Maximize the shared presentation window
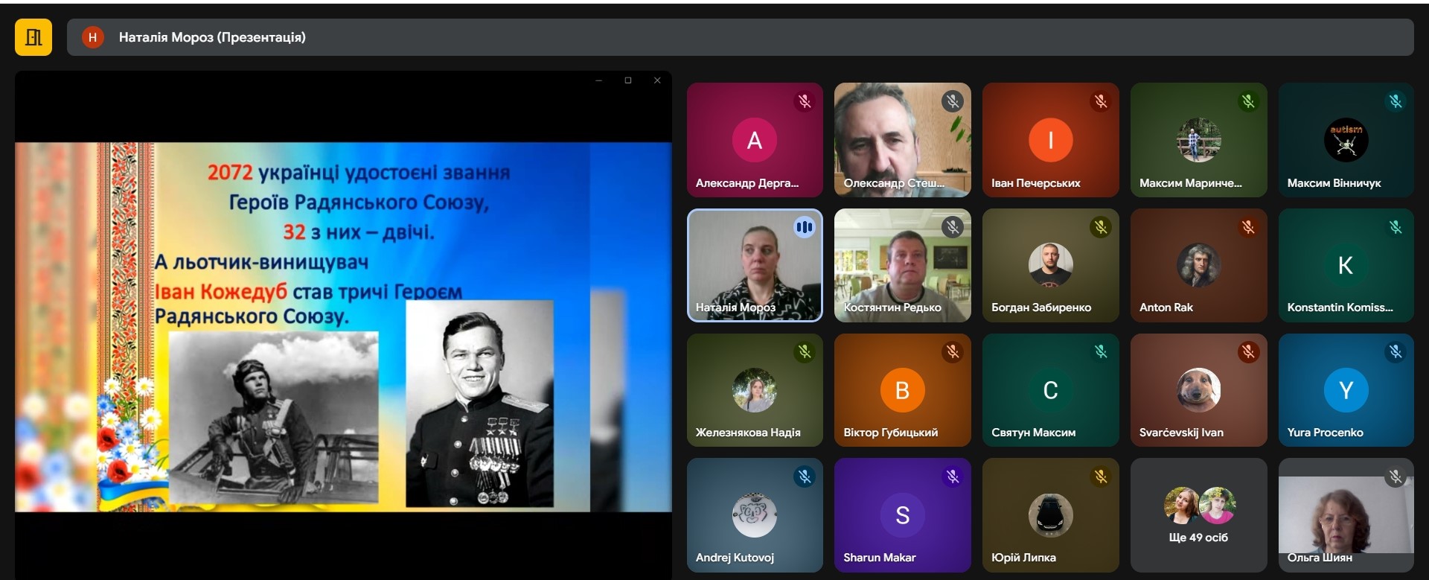The width and height of the screenshot is (1429, 580). coord(628,80)
